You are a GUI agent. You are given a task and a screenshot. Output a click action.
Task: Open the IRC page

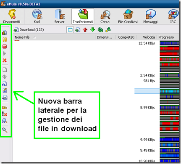tap(173, 16)
